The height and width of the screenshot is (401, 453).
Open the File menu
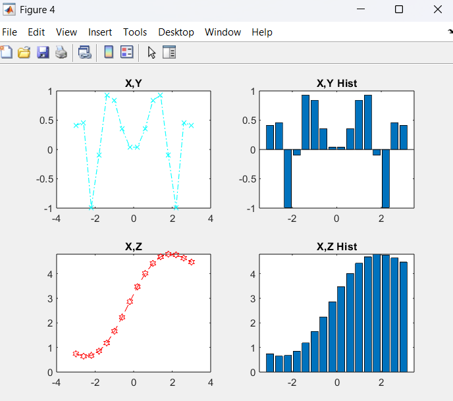click(x=9, y=32)
